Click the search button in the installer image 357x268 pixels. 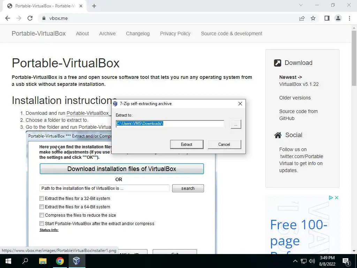(188, 188)
